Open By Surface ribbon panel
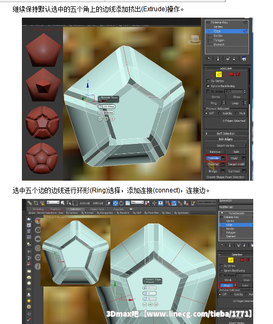Screen dimensions: 273x324 click(x=72, y=213)
